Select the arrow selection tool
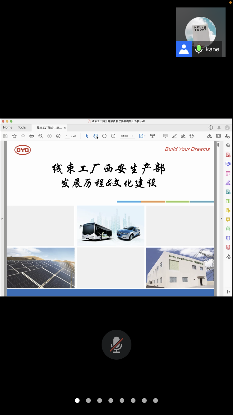 (87, 136)
